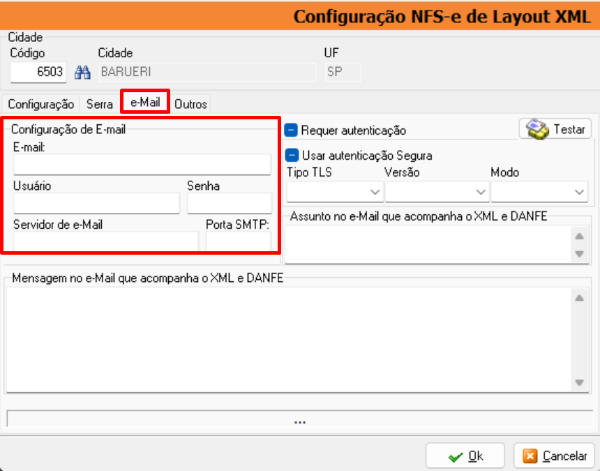Toggle the Requer autenticação checkbox
The image size is (600, 471).
(x=291, y=130)
